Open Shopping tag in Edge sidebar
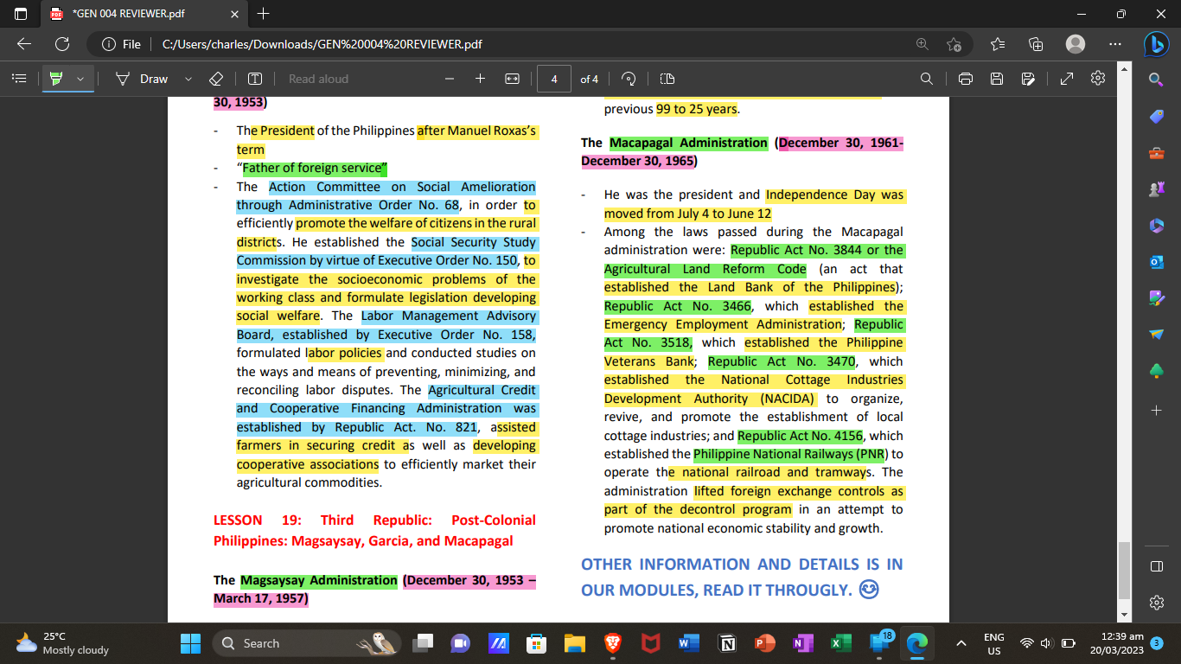 tap(1157, 117)
